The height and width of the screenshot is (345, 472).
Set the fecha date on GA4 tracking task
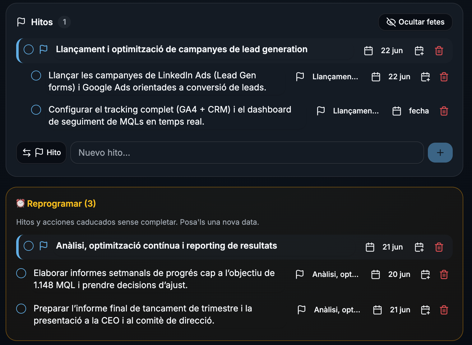(411, 111)
